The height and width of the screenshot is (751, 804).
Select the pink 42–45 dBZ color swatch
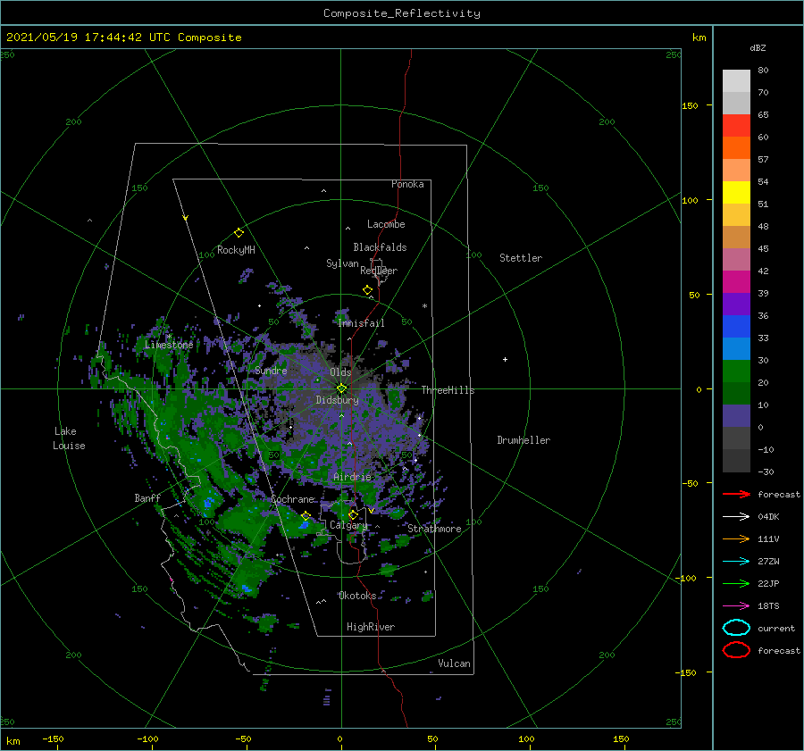[x=736, y=259]
